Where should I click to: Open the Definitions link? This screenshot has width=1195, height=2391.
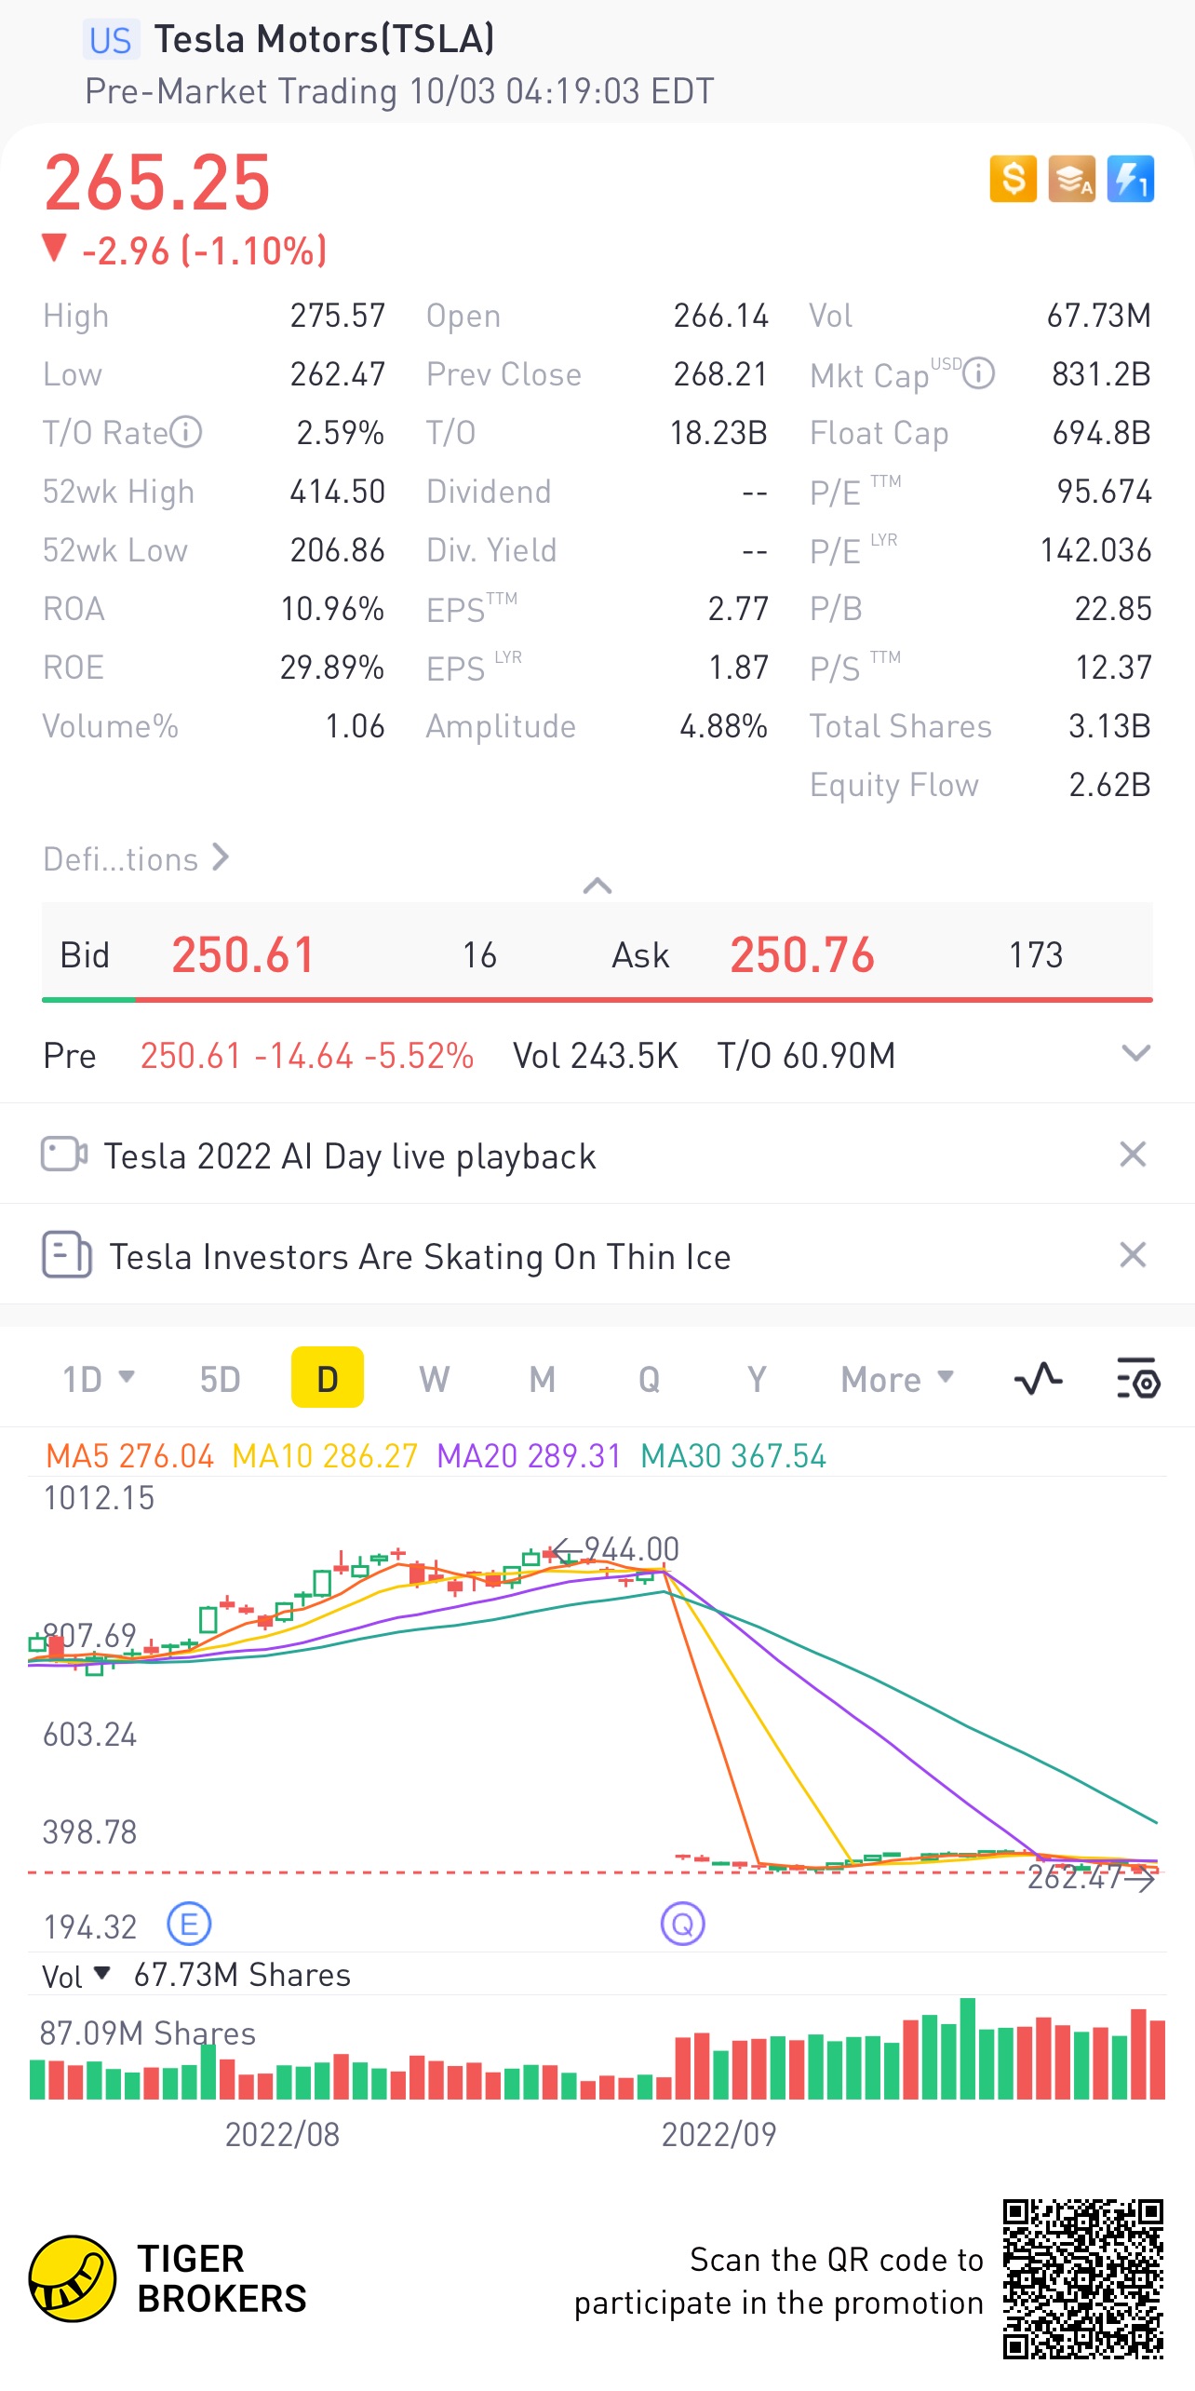point(136,858)
